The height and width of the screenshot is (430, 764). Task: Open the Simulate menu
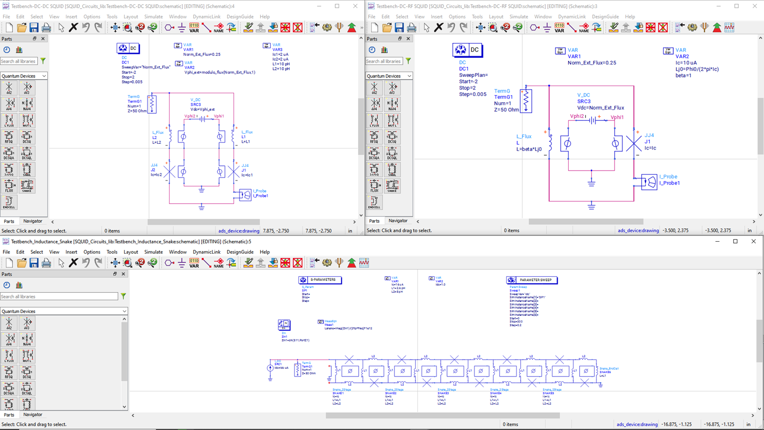(x=153, y=16)
